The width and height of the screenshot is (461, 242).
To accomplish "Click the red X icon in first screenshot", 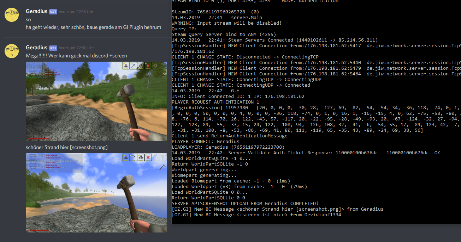I will pos(148,66).
